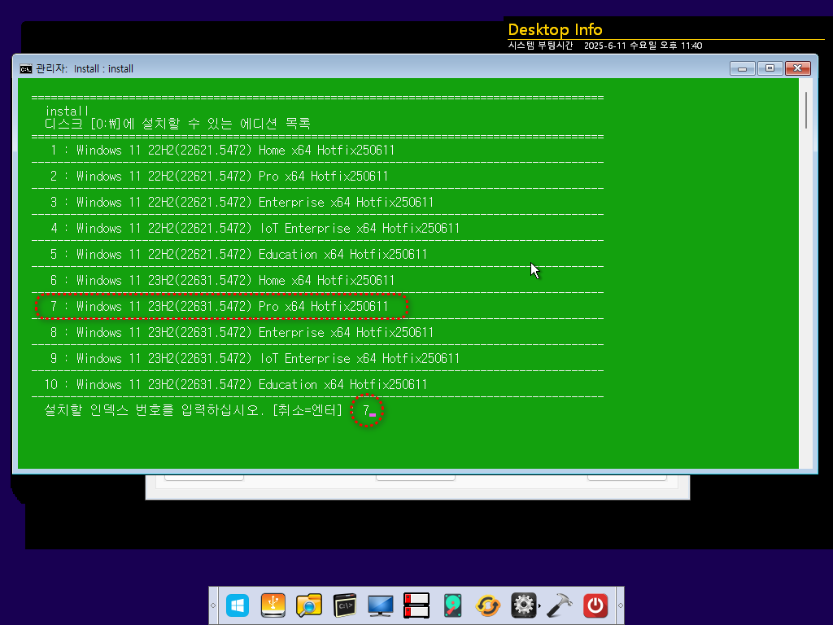
Task: Click the '디스크 [0:₩]에 설치할 수 있는 에디션 목록' heading
Action: coord(177,124)
